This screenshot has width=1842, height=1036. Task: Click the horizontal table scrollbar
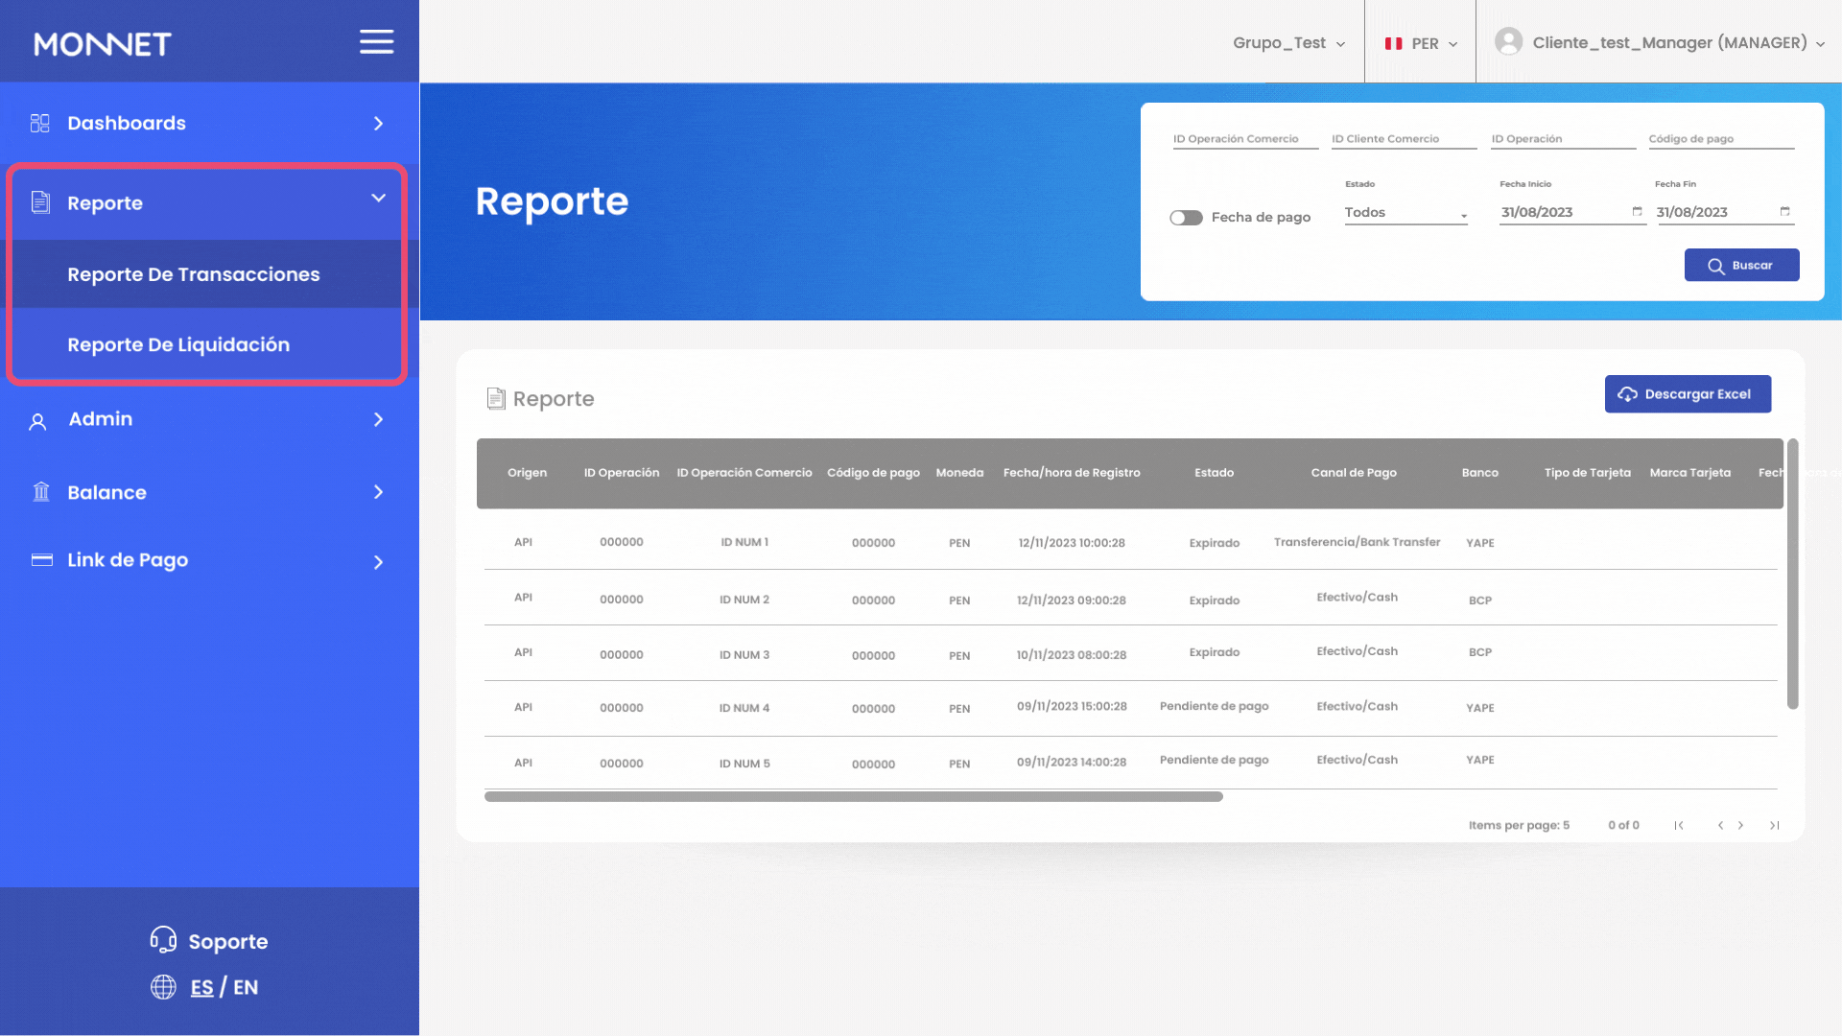853,797
